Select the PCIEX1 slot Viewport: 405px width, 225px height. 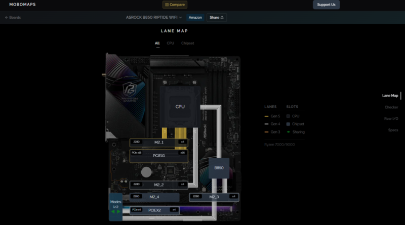pos(159,156)
